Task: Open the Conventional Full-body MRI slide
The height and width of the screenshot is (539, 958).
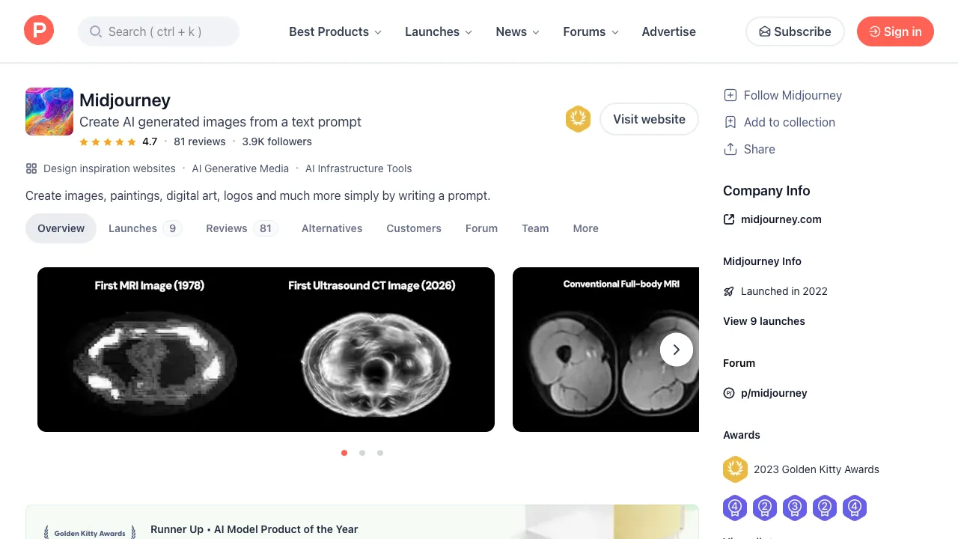Action: tap(605, 350)
